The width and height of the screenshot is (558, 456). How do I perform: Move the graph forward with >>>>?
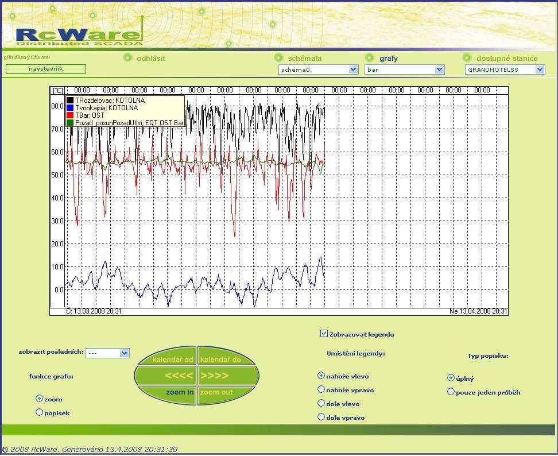228,376
